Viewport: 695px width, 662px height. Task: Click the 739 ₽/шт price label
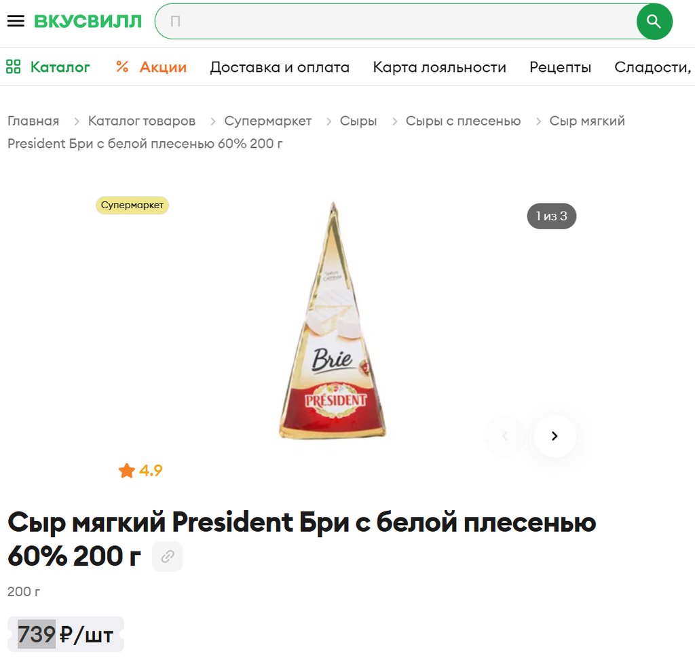point(66,634)
